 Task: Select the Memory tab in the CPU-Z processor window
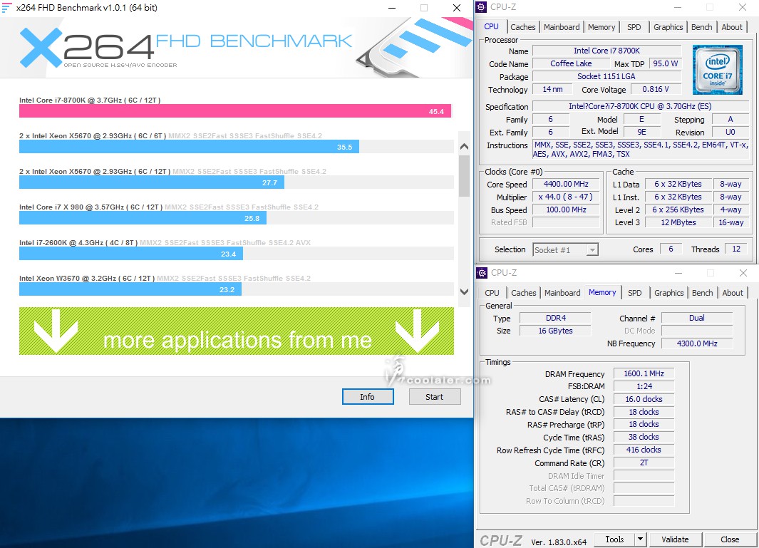pyautogui.click(x=601, y=27)
